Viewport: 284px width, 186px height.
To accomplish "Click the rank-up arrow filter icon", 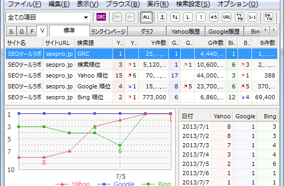I will (162, 17).
